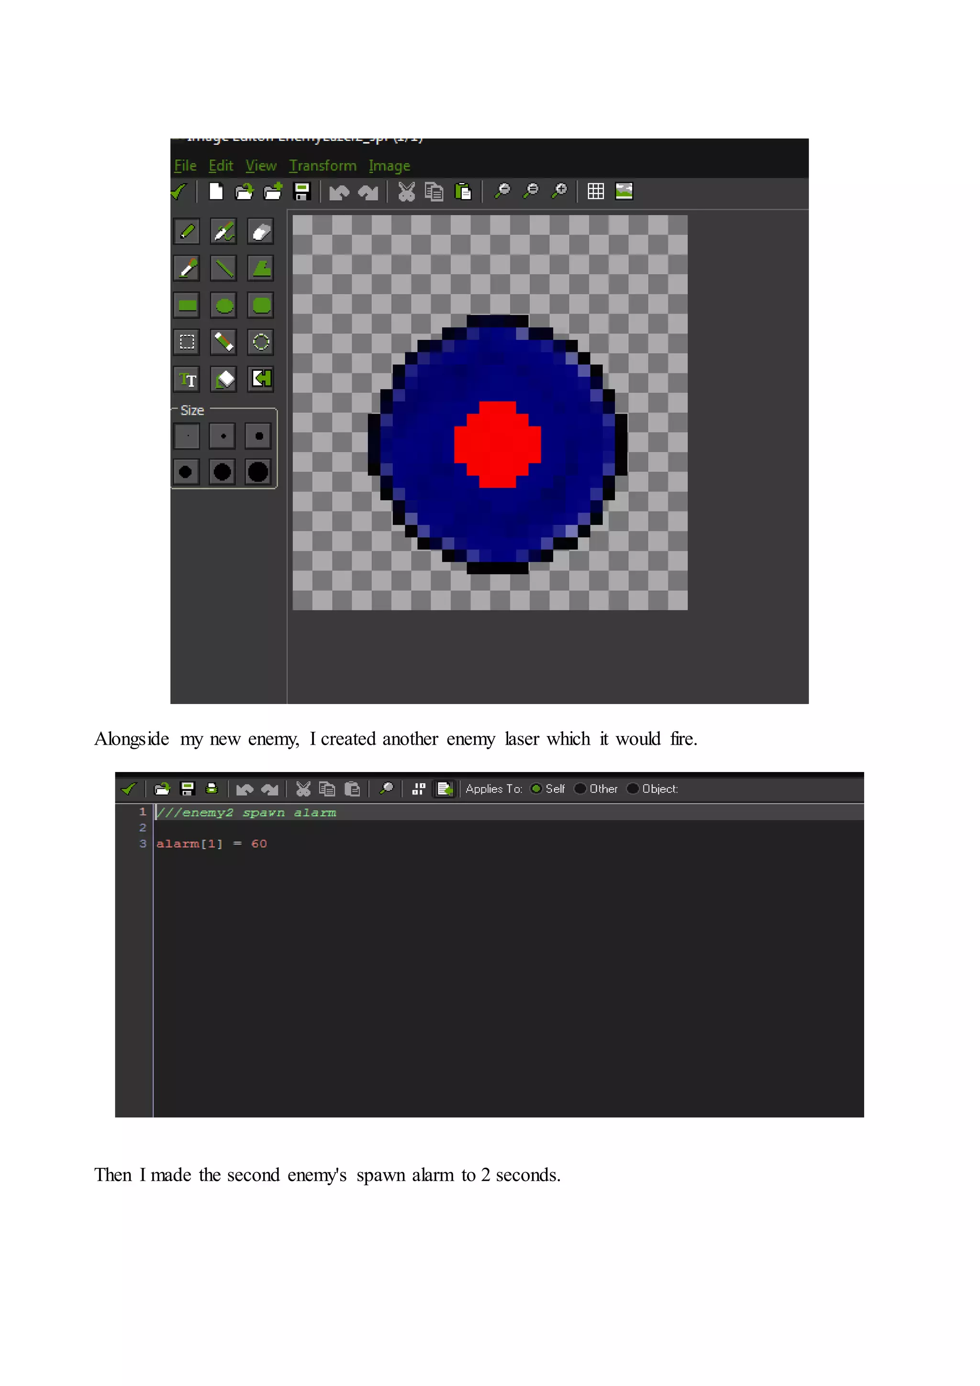Click the red center of the sprite
Screen dimensions: 980x1386
click(497, 444)
